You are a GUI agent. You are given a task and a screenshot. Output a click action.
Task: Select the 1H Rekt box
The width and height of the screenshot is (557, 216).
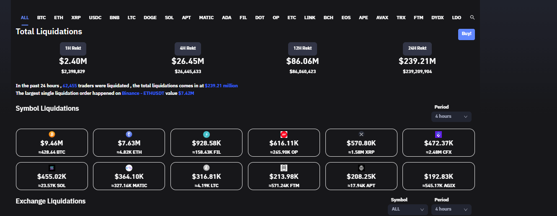(73, 48)
